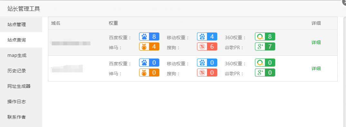The height and width of the screenshot is (127, 346).
Task: Click 360 weight value 0 in second row
Action: coord(270,63)
